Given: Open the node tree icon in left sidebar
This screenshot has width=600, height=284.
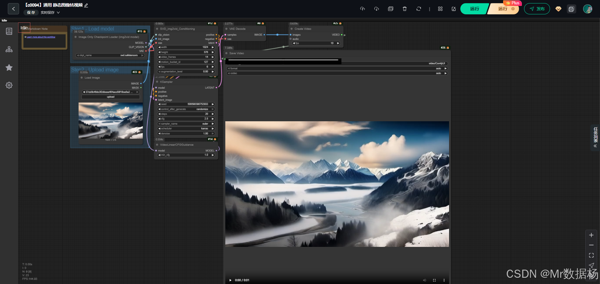Looking at the screenshot, I should 9,49.
